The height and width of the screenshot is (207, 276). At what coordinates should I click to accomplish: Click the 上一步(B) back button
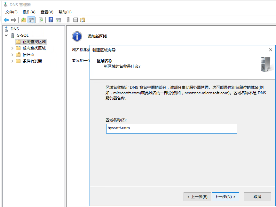click(197, 197)
